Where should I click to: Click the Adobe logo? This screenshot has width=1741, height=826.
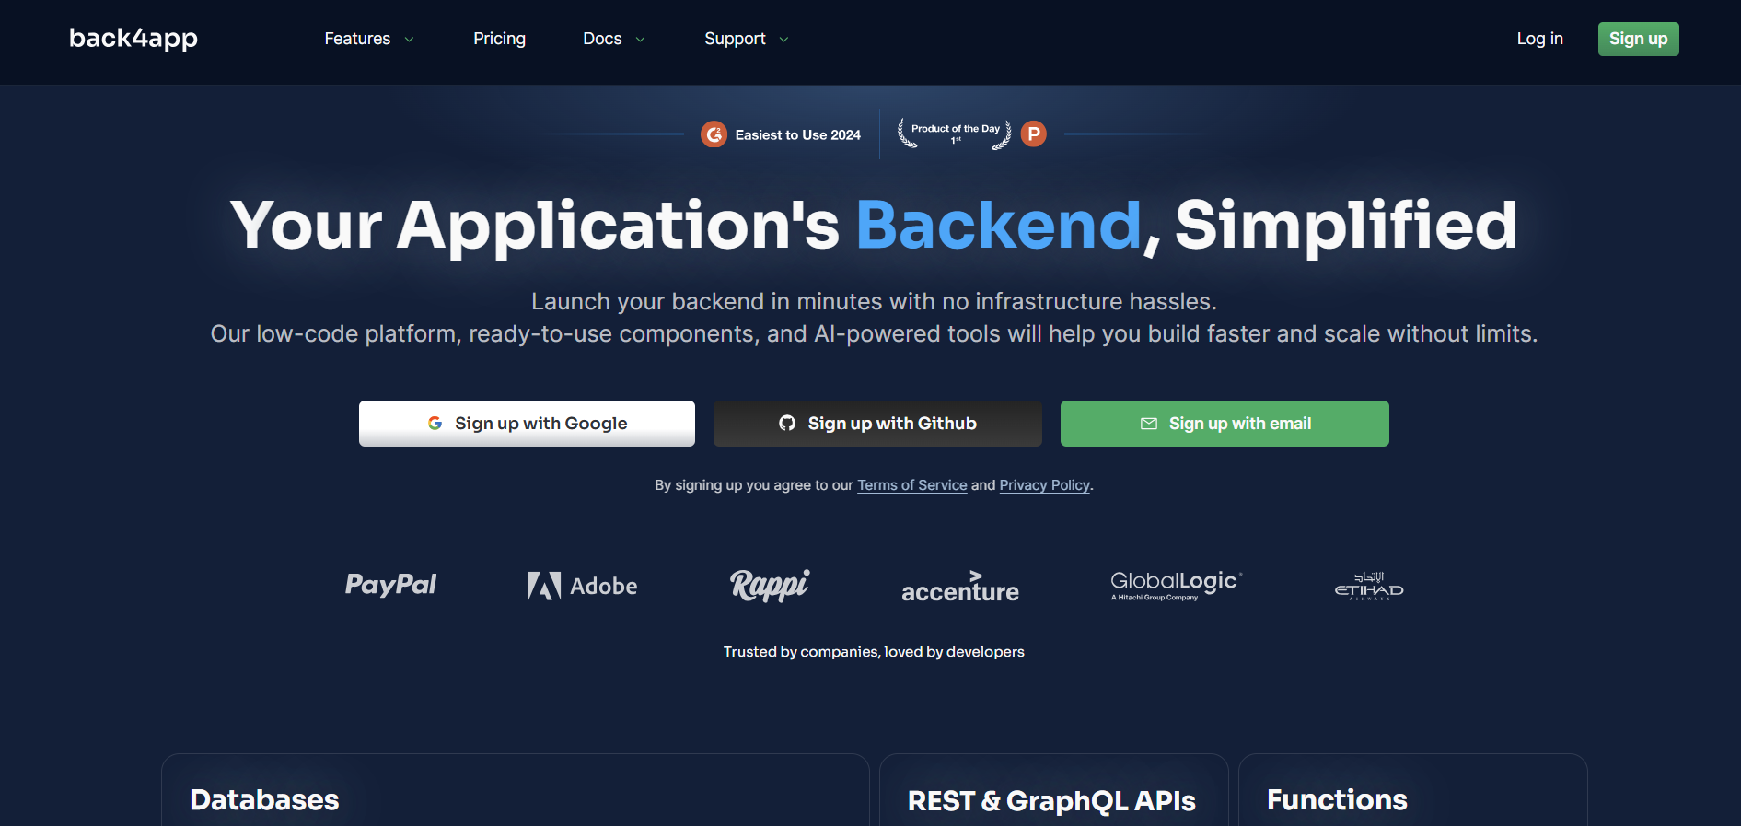pyautogui.click(x=582, y=586)
